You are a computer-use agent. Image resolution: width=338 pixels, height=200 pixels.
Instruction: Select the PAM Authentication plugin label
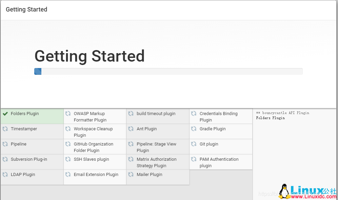(x=219, y=162)
